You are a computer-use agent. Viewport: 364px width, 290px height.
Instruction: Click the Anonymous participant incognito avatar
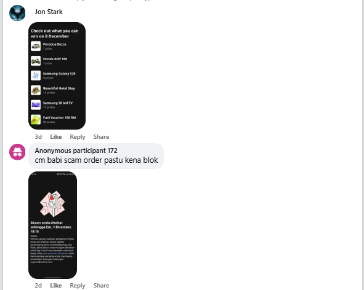coord(17,152)
